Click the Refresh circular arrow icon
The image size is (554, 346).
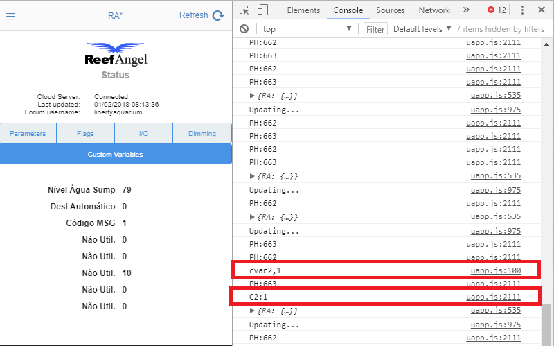[218, 15]
